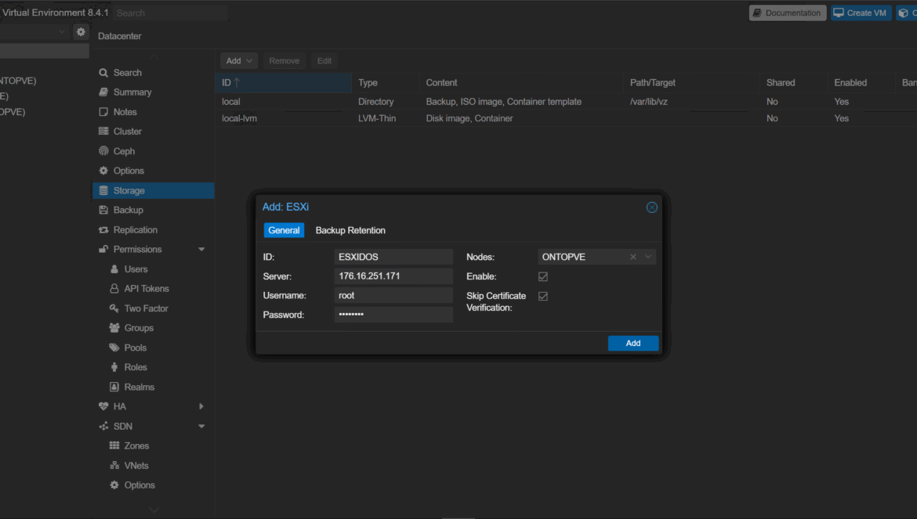Click the HA heartbeat icon
Viewport: 917px width, 519px height.
103,406
